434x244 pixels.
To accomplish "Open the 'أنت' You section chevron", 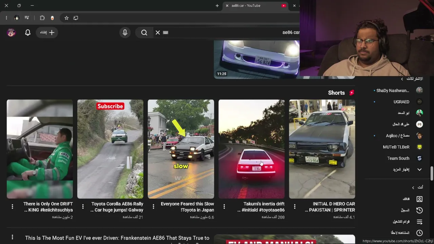I will click(x=413, y=187).
